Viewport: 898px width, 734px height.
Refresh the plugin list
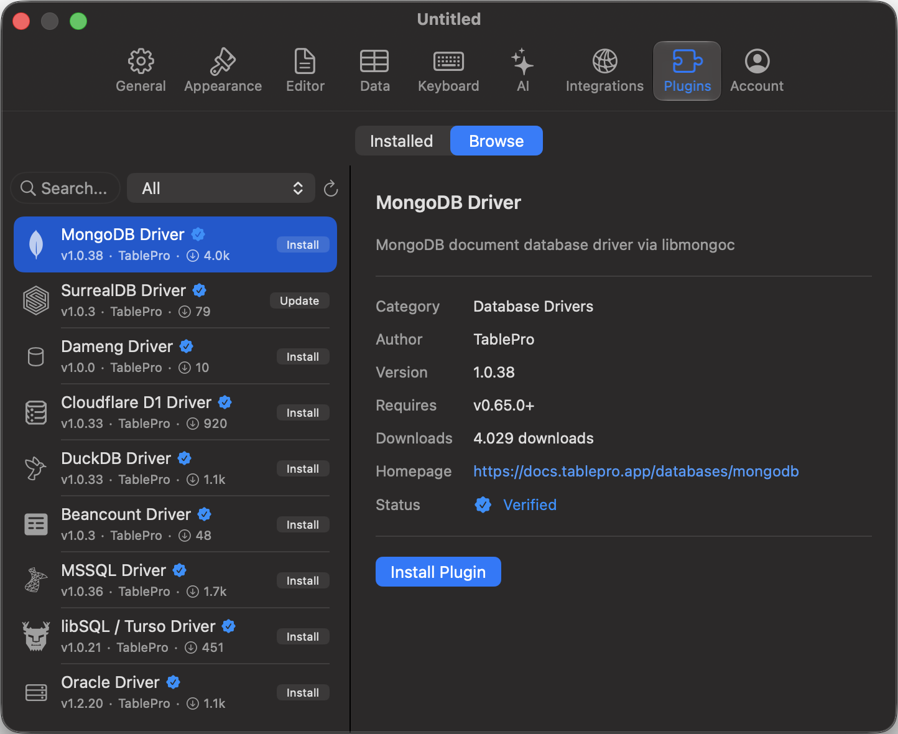pos(331,188)
